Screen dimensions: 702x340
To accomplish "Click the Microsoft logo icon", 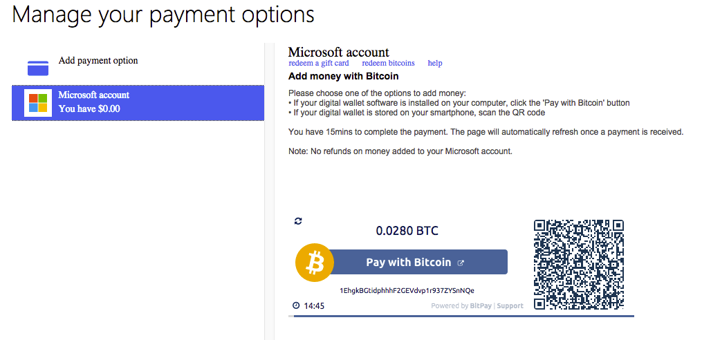I will 38,103.
